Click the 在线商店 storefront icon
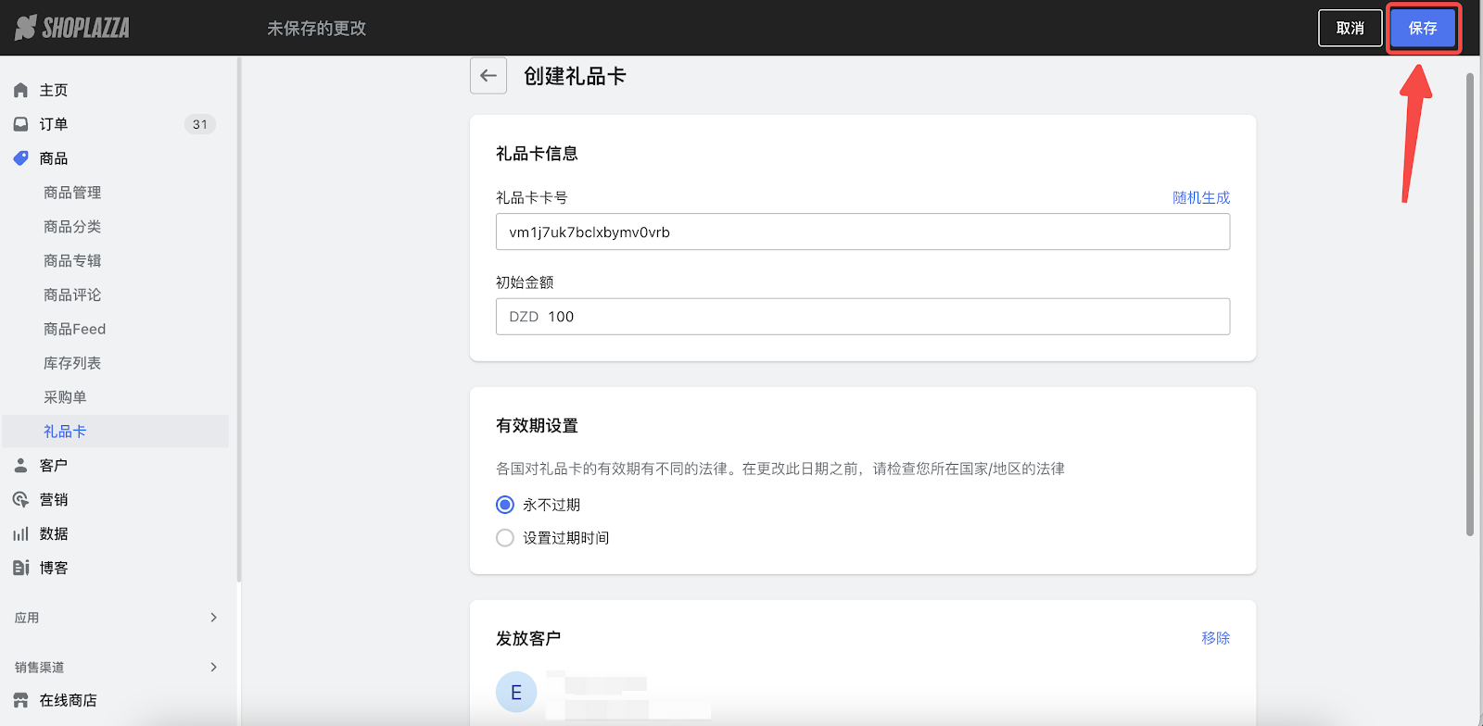The width and height of the screenshot is (1483, 726). [20, 700]
